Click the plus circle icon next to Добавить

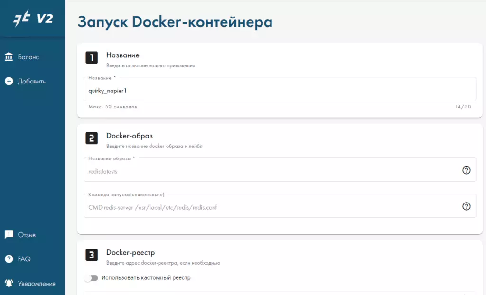point(9,81)
